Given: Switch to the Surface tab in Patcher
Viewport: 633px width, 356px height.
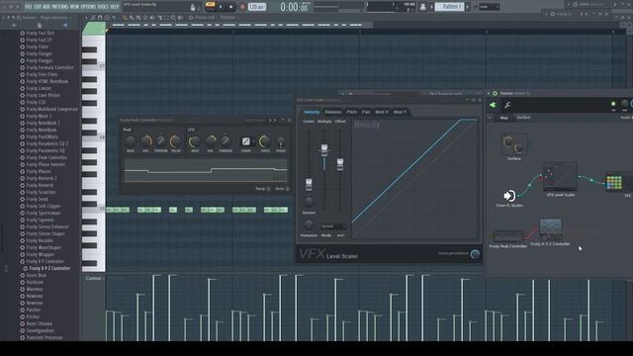Looking at the screenshot, I should click(523, 118).
